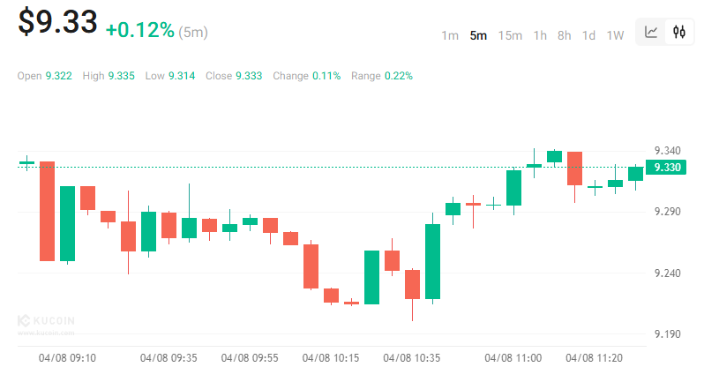The height and width of the screenshot is (382, 704).
Task: Click the 04/08 11:00 time axis label
Action: pos(513,358)
